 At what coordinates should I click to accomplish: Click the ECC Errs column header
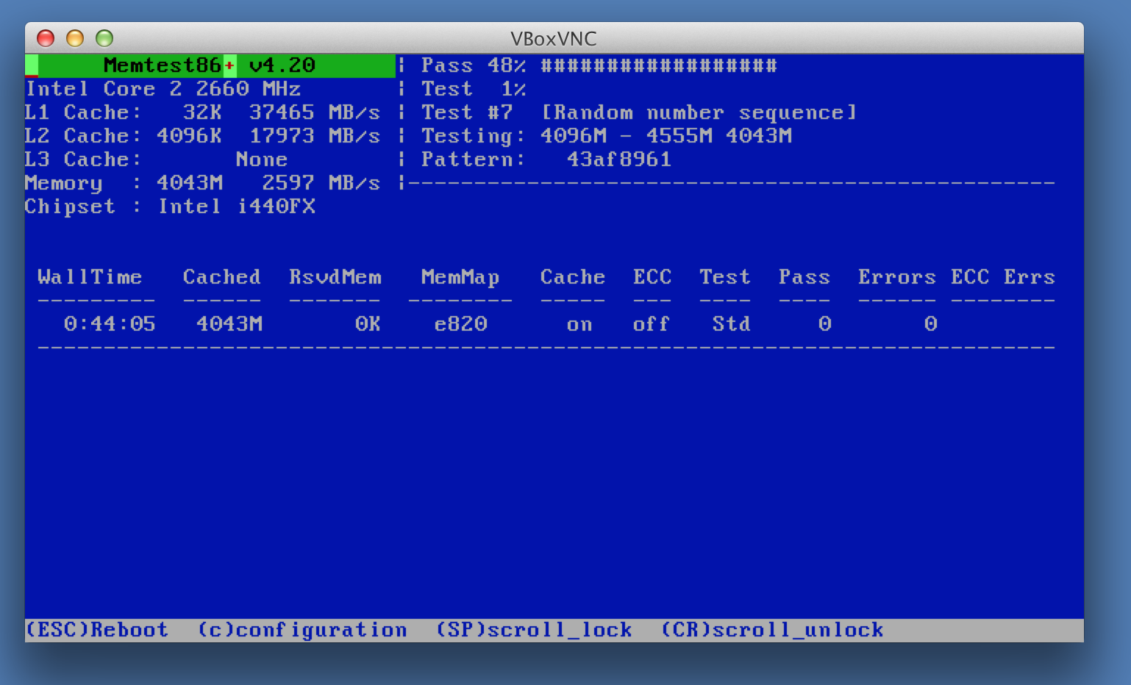click(x=1003, y=277)
